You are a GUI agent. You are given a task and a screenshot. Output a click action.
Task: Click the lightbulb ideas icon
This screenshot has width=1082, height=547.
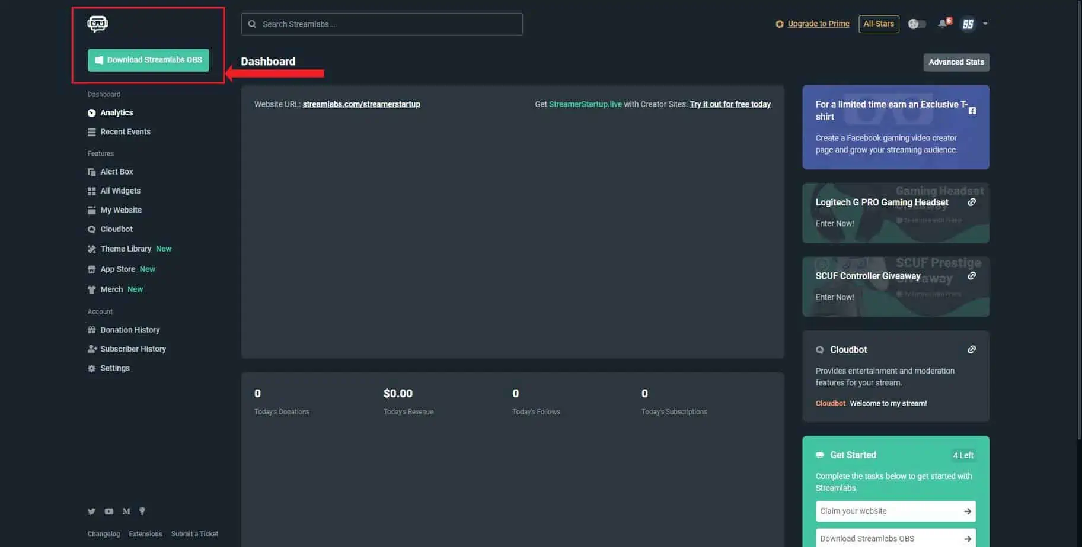[142, 511]
